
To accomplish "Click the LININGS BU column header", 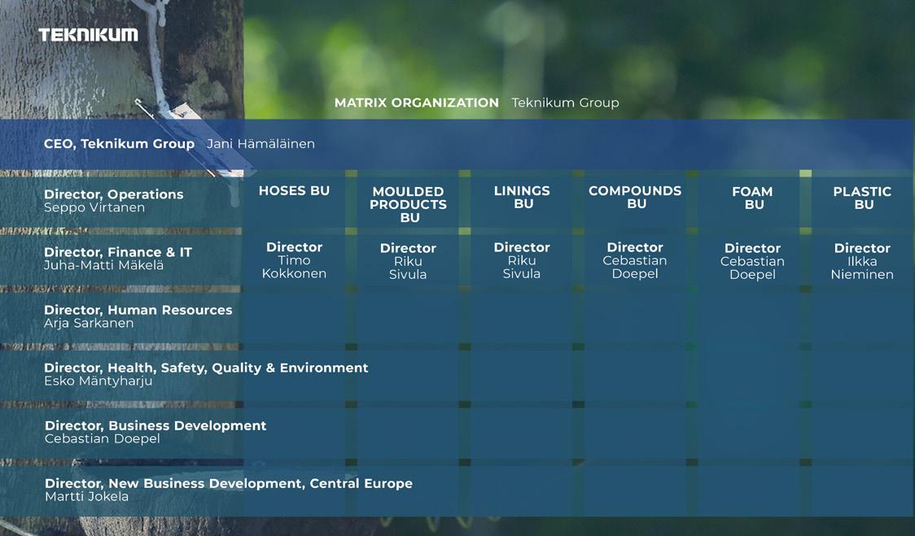I will click(523, 197).
